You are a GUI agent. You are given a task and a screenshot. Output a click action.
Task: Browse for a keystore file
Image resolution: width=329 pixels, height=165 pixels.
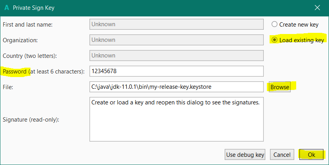(x=280, y=87)
